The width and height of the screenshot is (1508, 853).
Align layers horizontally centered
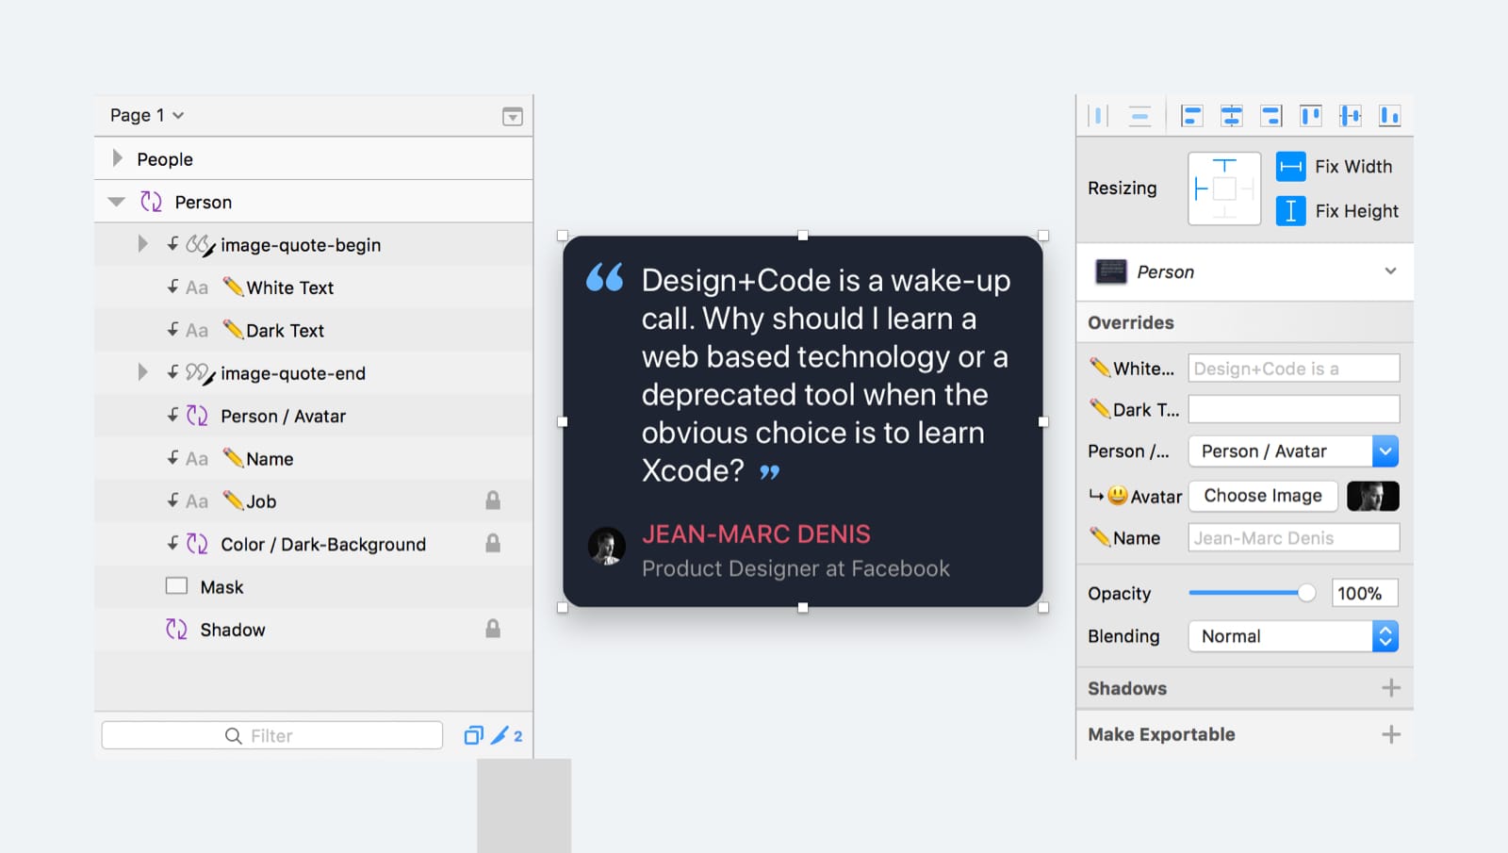click(x=1231, y=116)
